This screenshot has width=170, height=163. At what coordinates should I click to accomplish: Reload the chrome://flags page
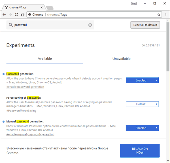click(x=16, y=14)
